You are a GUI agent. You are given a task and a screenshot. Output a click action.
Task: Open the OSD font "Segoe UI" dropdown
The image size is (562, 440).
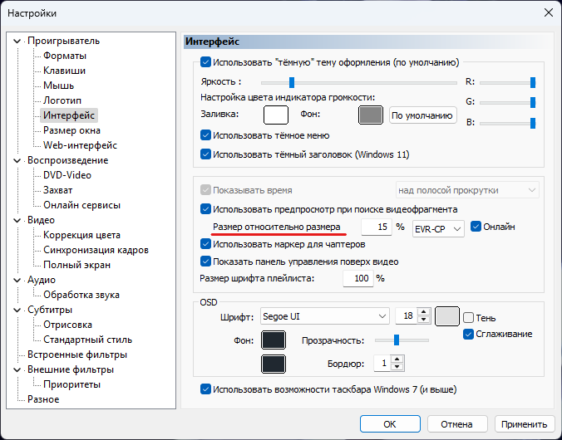pos(325,316)
